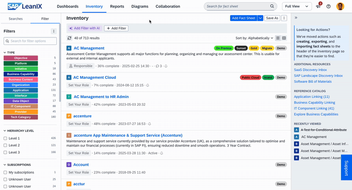Filter by the Application type swatch
This screenshot has height=190, width=352.
(21, 91)
